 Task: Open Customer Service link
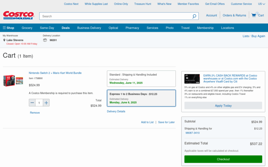[x=241, y=4]
